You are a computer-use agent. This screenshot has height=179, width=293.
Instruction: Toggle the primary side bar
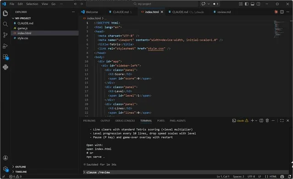[x=247, y=4]
